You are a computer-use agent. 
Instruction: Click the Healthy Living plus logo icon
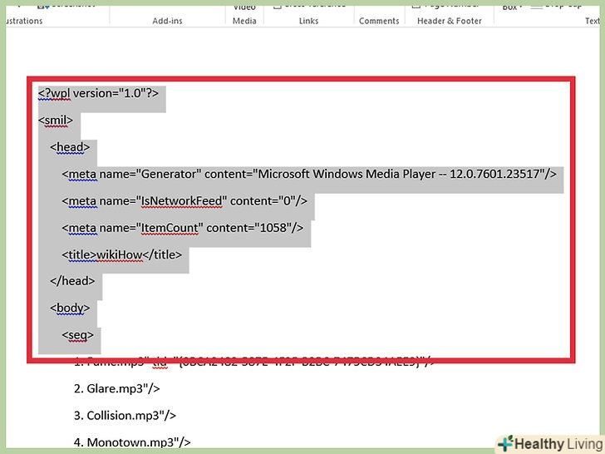(x=506, y=442)
